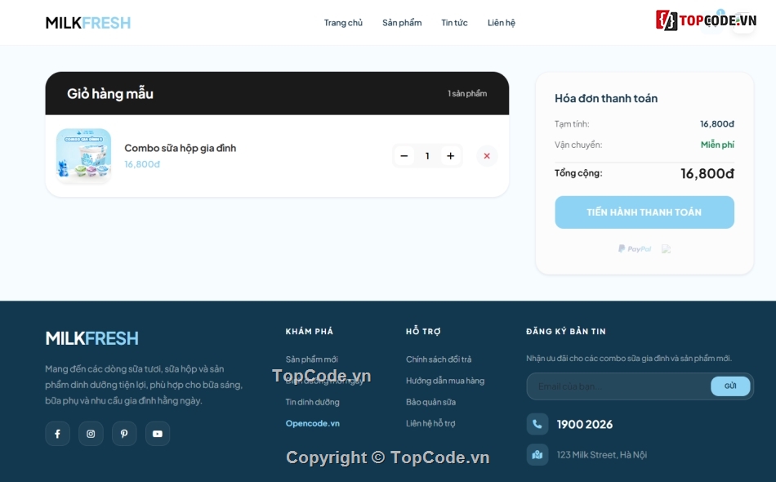Click the KHÁM PHÁ footer heading
This screenshot has width=776, height=482.
point(310,332)
